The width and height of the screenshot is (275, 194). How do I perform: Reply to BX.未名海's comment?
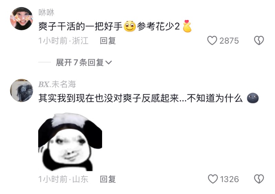108,179
